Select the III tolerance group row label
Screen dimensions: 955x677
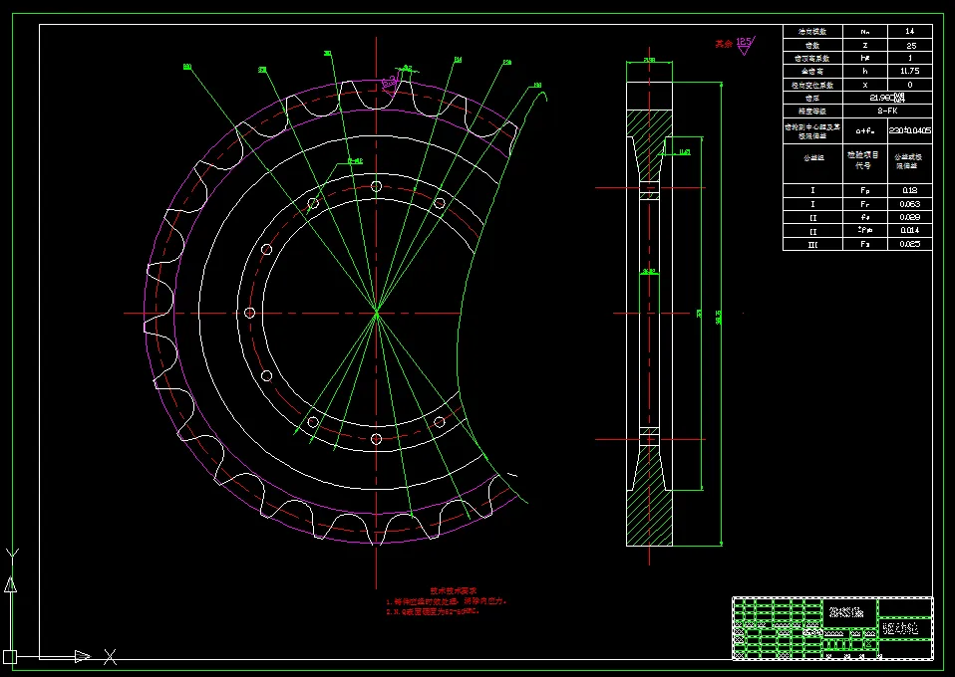813,245
